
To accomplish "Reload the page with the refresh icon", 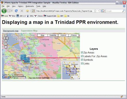I will pyautogui.click(x=16, y=11).
